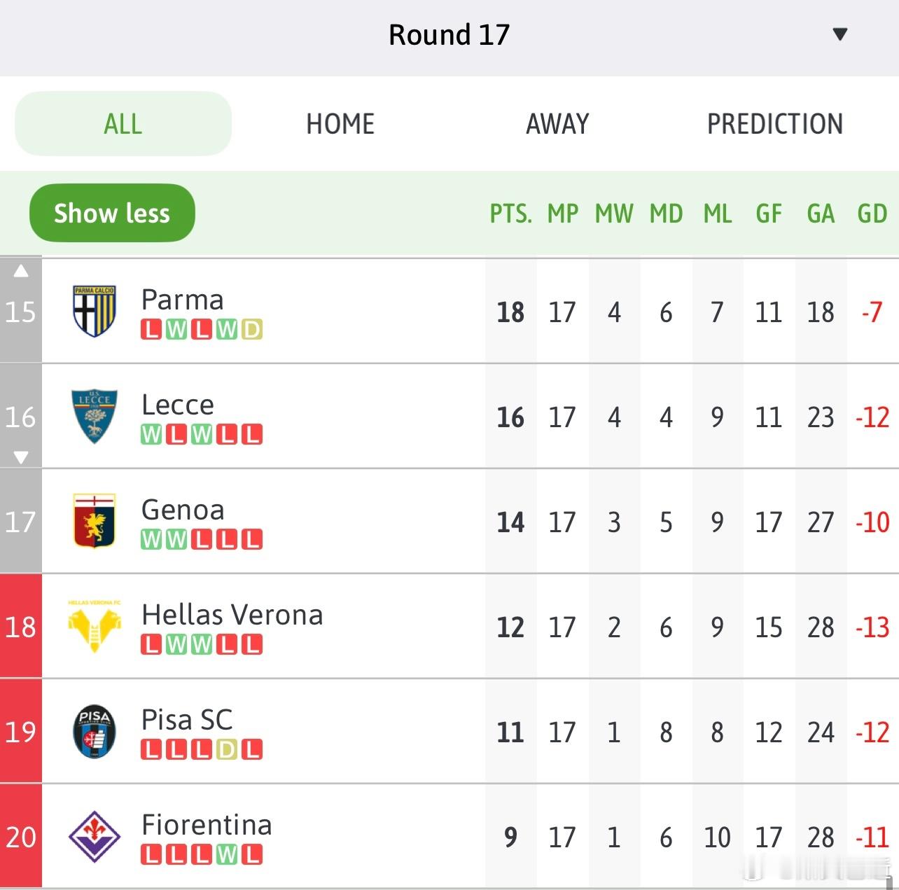The height and width of the screenshot is (890, 899).
Task: Switch to the HOME tab
Action: [340, 124]
